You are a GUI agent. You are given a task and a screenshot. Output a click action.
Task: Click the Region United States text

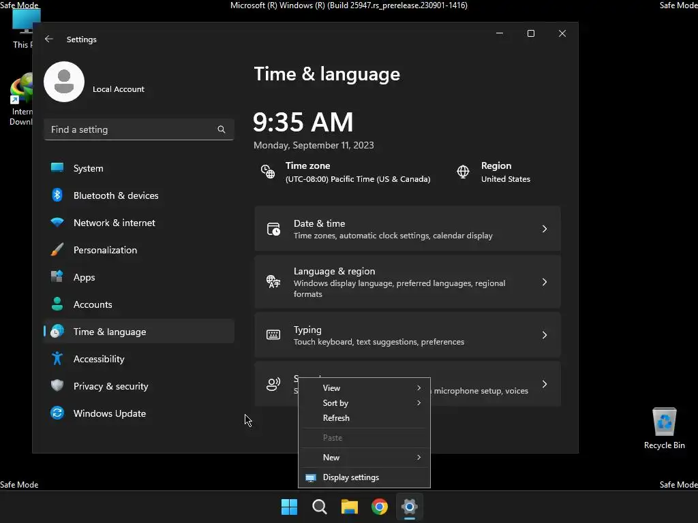[x=506, y=179]
